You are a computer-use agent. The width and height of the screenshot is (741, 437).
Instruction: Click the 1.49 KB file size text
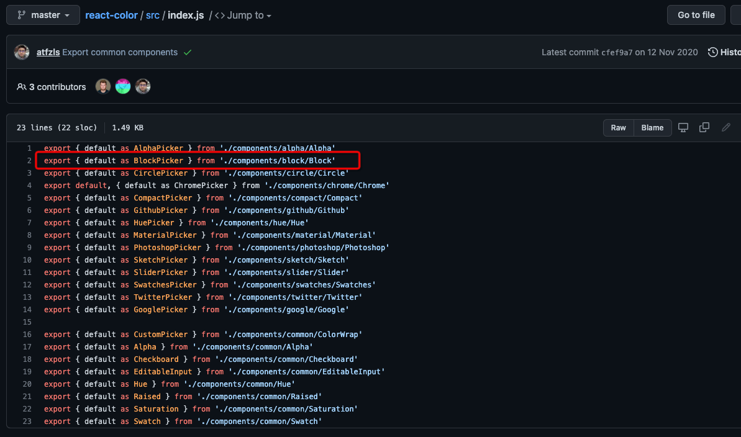pos(127,127)
